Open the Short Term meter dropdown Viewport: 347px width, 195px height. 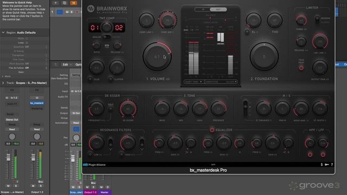point(193,82)
